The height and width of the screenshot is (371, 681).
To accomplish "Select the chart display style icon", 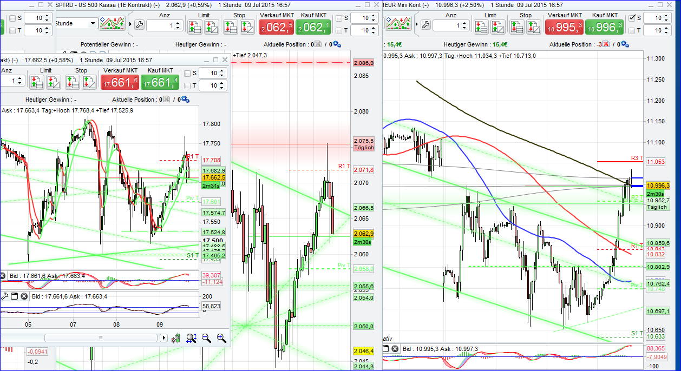I will pyautogui.click(x=112, y=24).
